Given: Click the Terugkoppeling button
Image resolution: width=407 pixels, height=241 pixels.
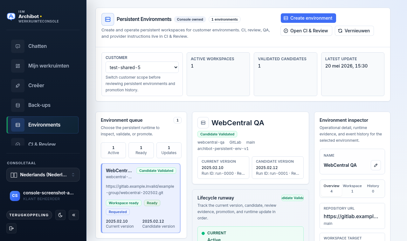Looking at the screenshot, I should tap(29, 215).
